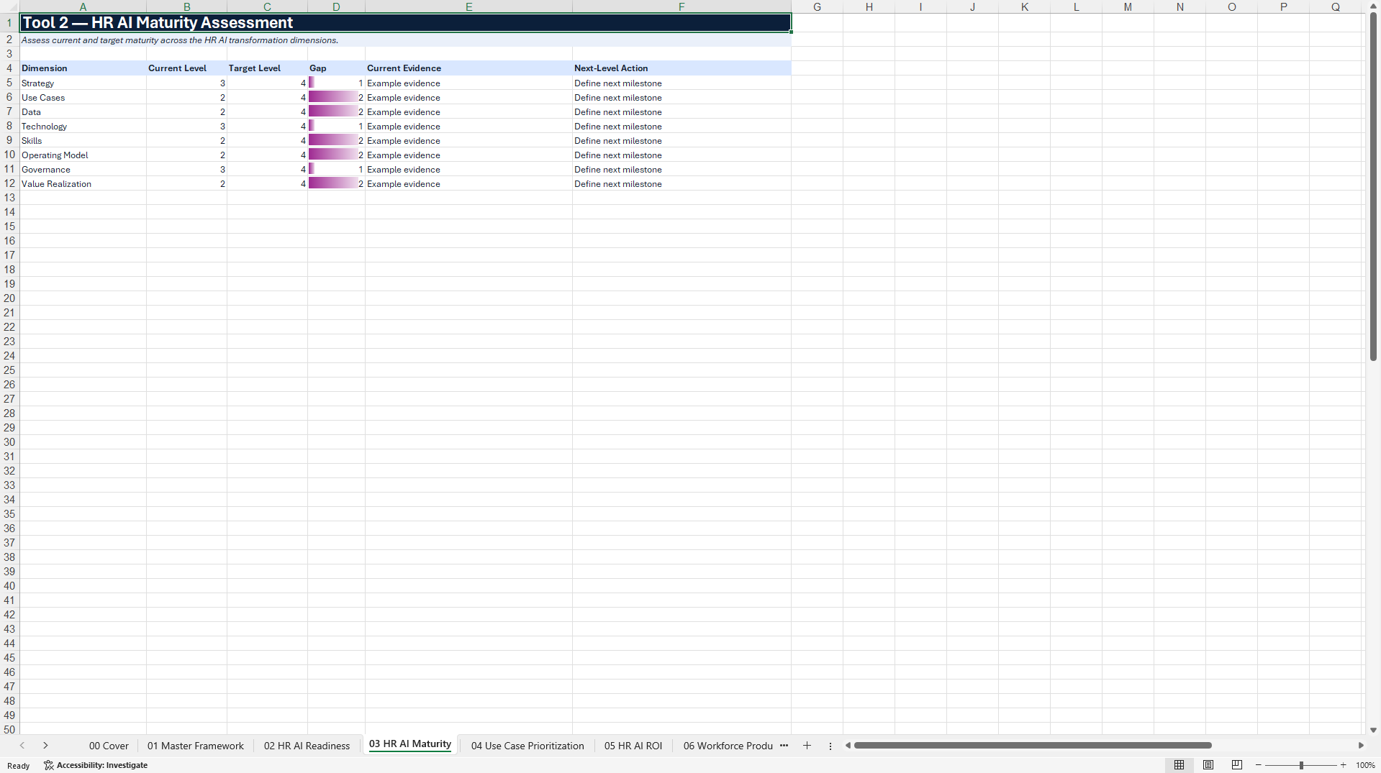
Task: Select the Target Level header cell
Action: click(267, 68)
